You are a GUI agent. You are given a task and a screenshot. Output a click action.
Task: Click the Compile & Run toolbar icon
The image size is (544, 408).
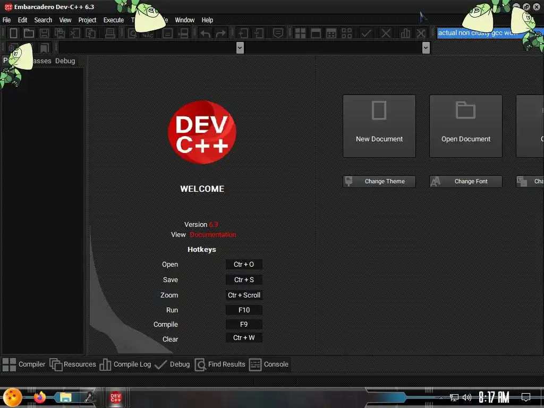(331, 33)
